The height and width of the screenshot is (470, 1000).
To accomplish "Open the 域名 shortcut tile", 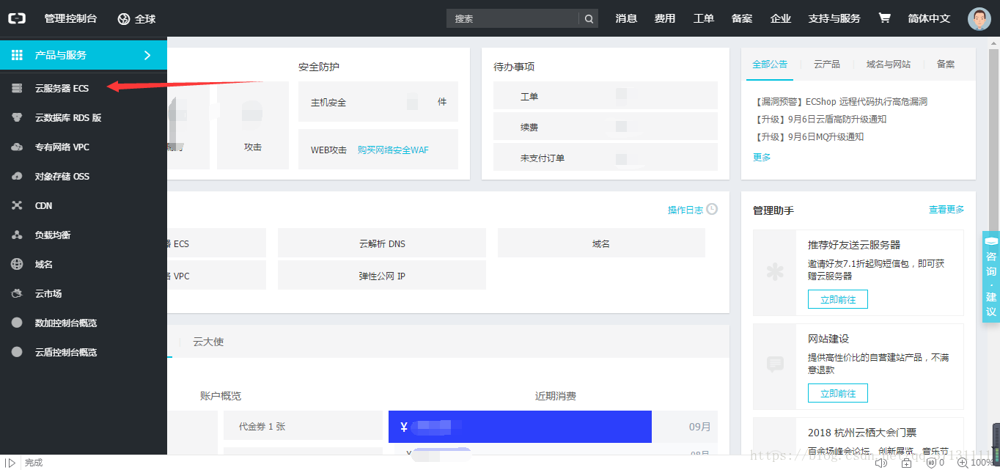I will [601, 243].
